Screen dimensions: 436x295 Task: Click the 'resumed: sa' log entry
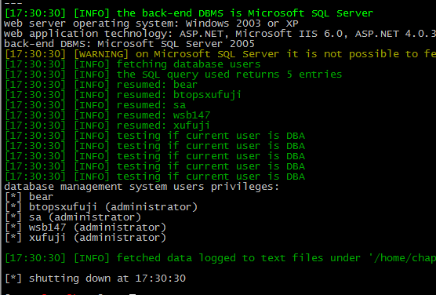[x=95, y=105]
